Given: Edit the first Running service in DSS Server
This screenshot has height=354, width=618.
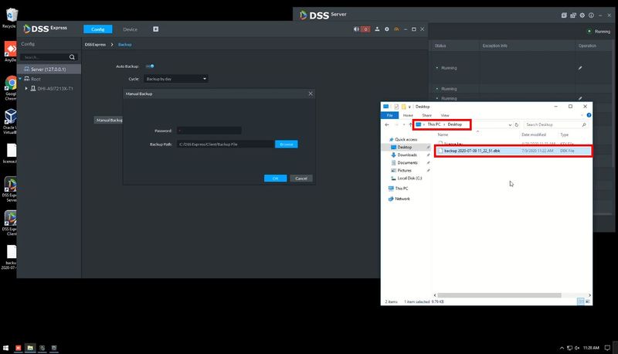Looking at the screenshot, I should coord(580,68).
